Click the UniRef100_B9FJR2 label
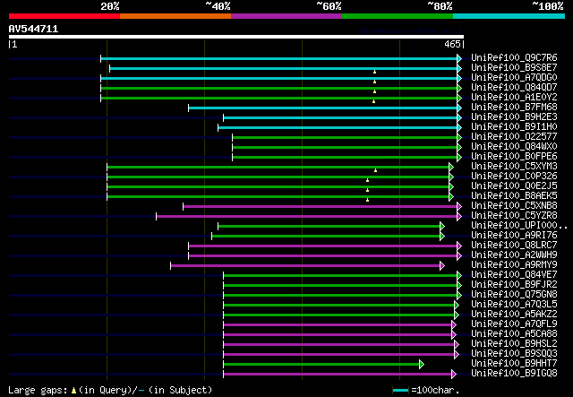The height and width of the screenshot is (397, 573). coord(514,285)
